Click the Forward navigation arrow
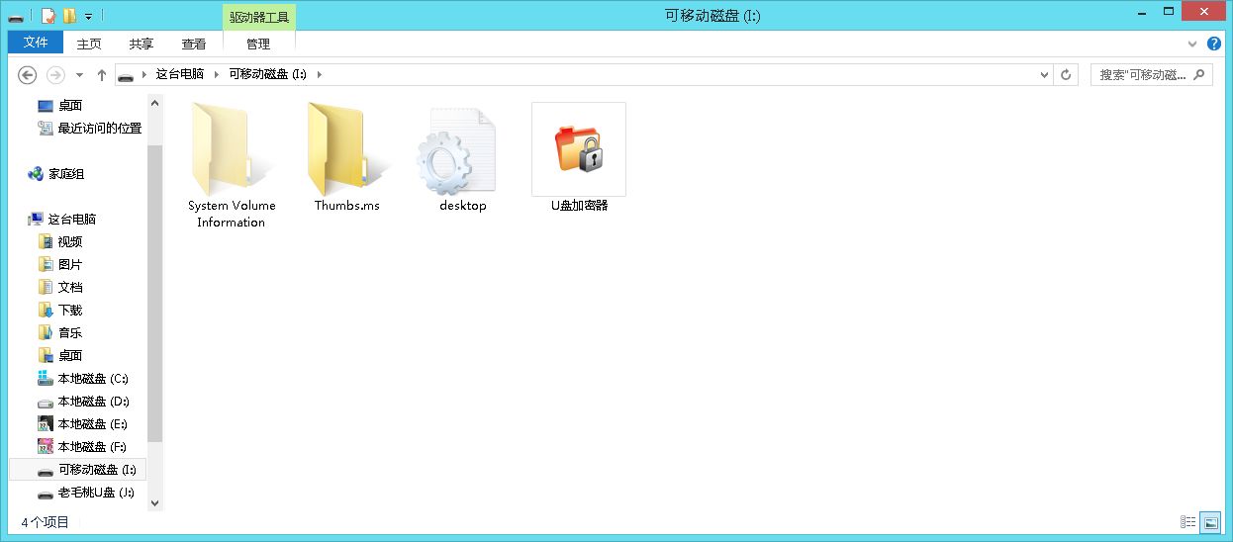Image resolution: width=1233 pixels, height=542 pixels. [55, 74]
